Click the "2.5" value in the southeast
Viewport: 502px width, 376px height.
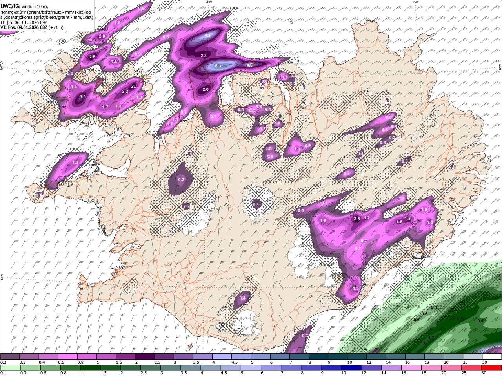(x=357, y=219)
